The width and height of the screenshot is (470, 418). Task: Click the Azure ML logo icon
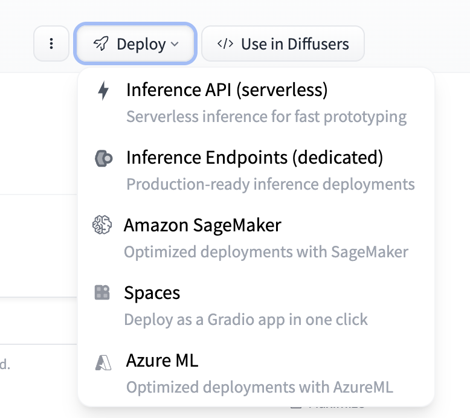[103, 362]
